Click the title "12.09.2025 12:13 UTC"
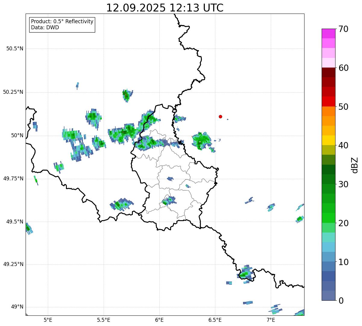Viewport: 362px width, 326px height. pyautogui.click(x=165, y=8)
